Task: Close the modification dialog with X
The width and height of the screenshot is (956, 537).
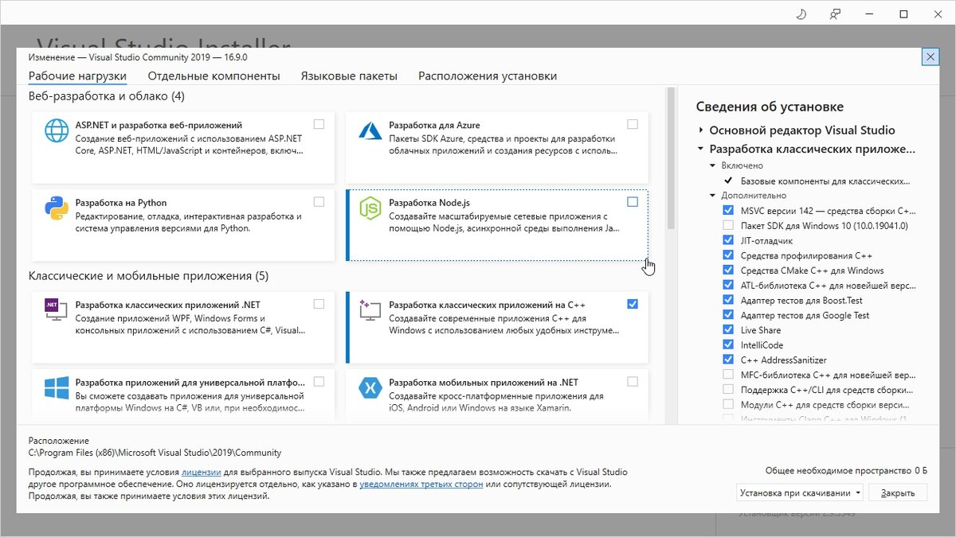Action: (930, 56)
